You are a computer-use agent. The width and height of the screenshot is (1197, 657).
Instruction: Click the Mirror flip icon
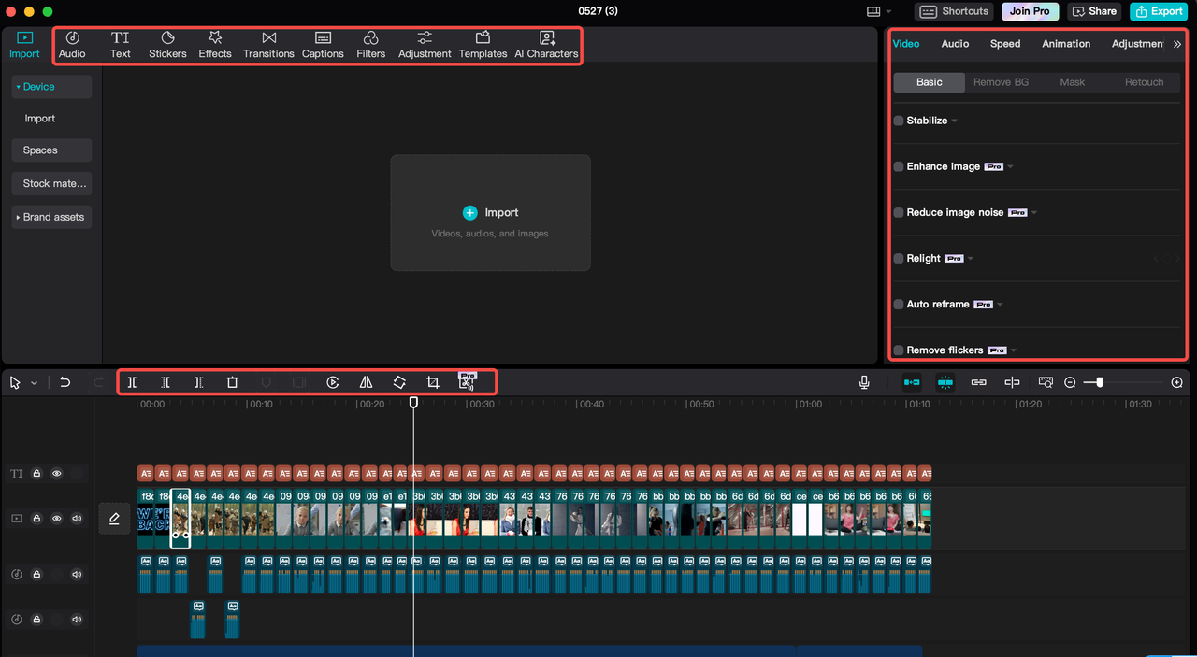tap(367, 382)
